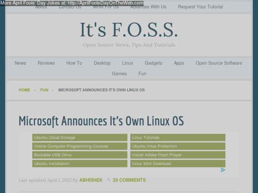Open the News menu item
The height and width of the screenshot is (193, 258).
click(x=21, y=63)
